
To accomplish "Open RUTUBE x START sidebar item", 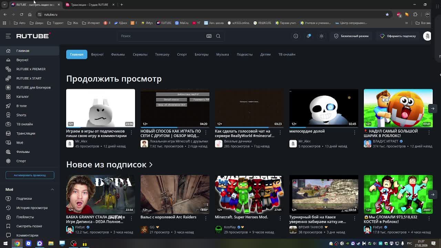I will point(30,78).
